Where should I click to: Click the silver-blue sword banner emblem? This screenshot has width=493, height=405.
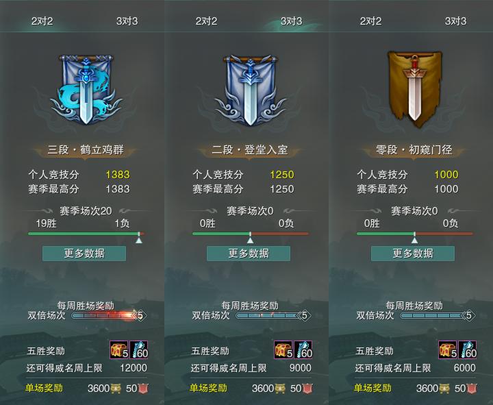[x=250, y=90]
